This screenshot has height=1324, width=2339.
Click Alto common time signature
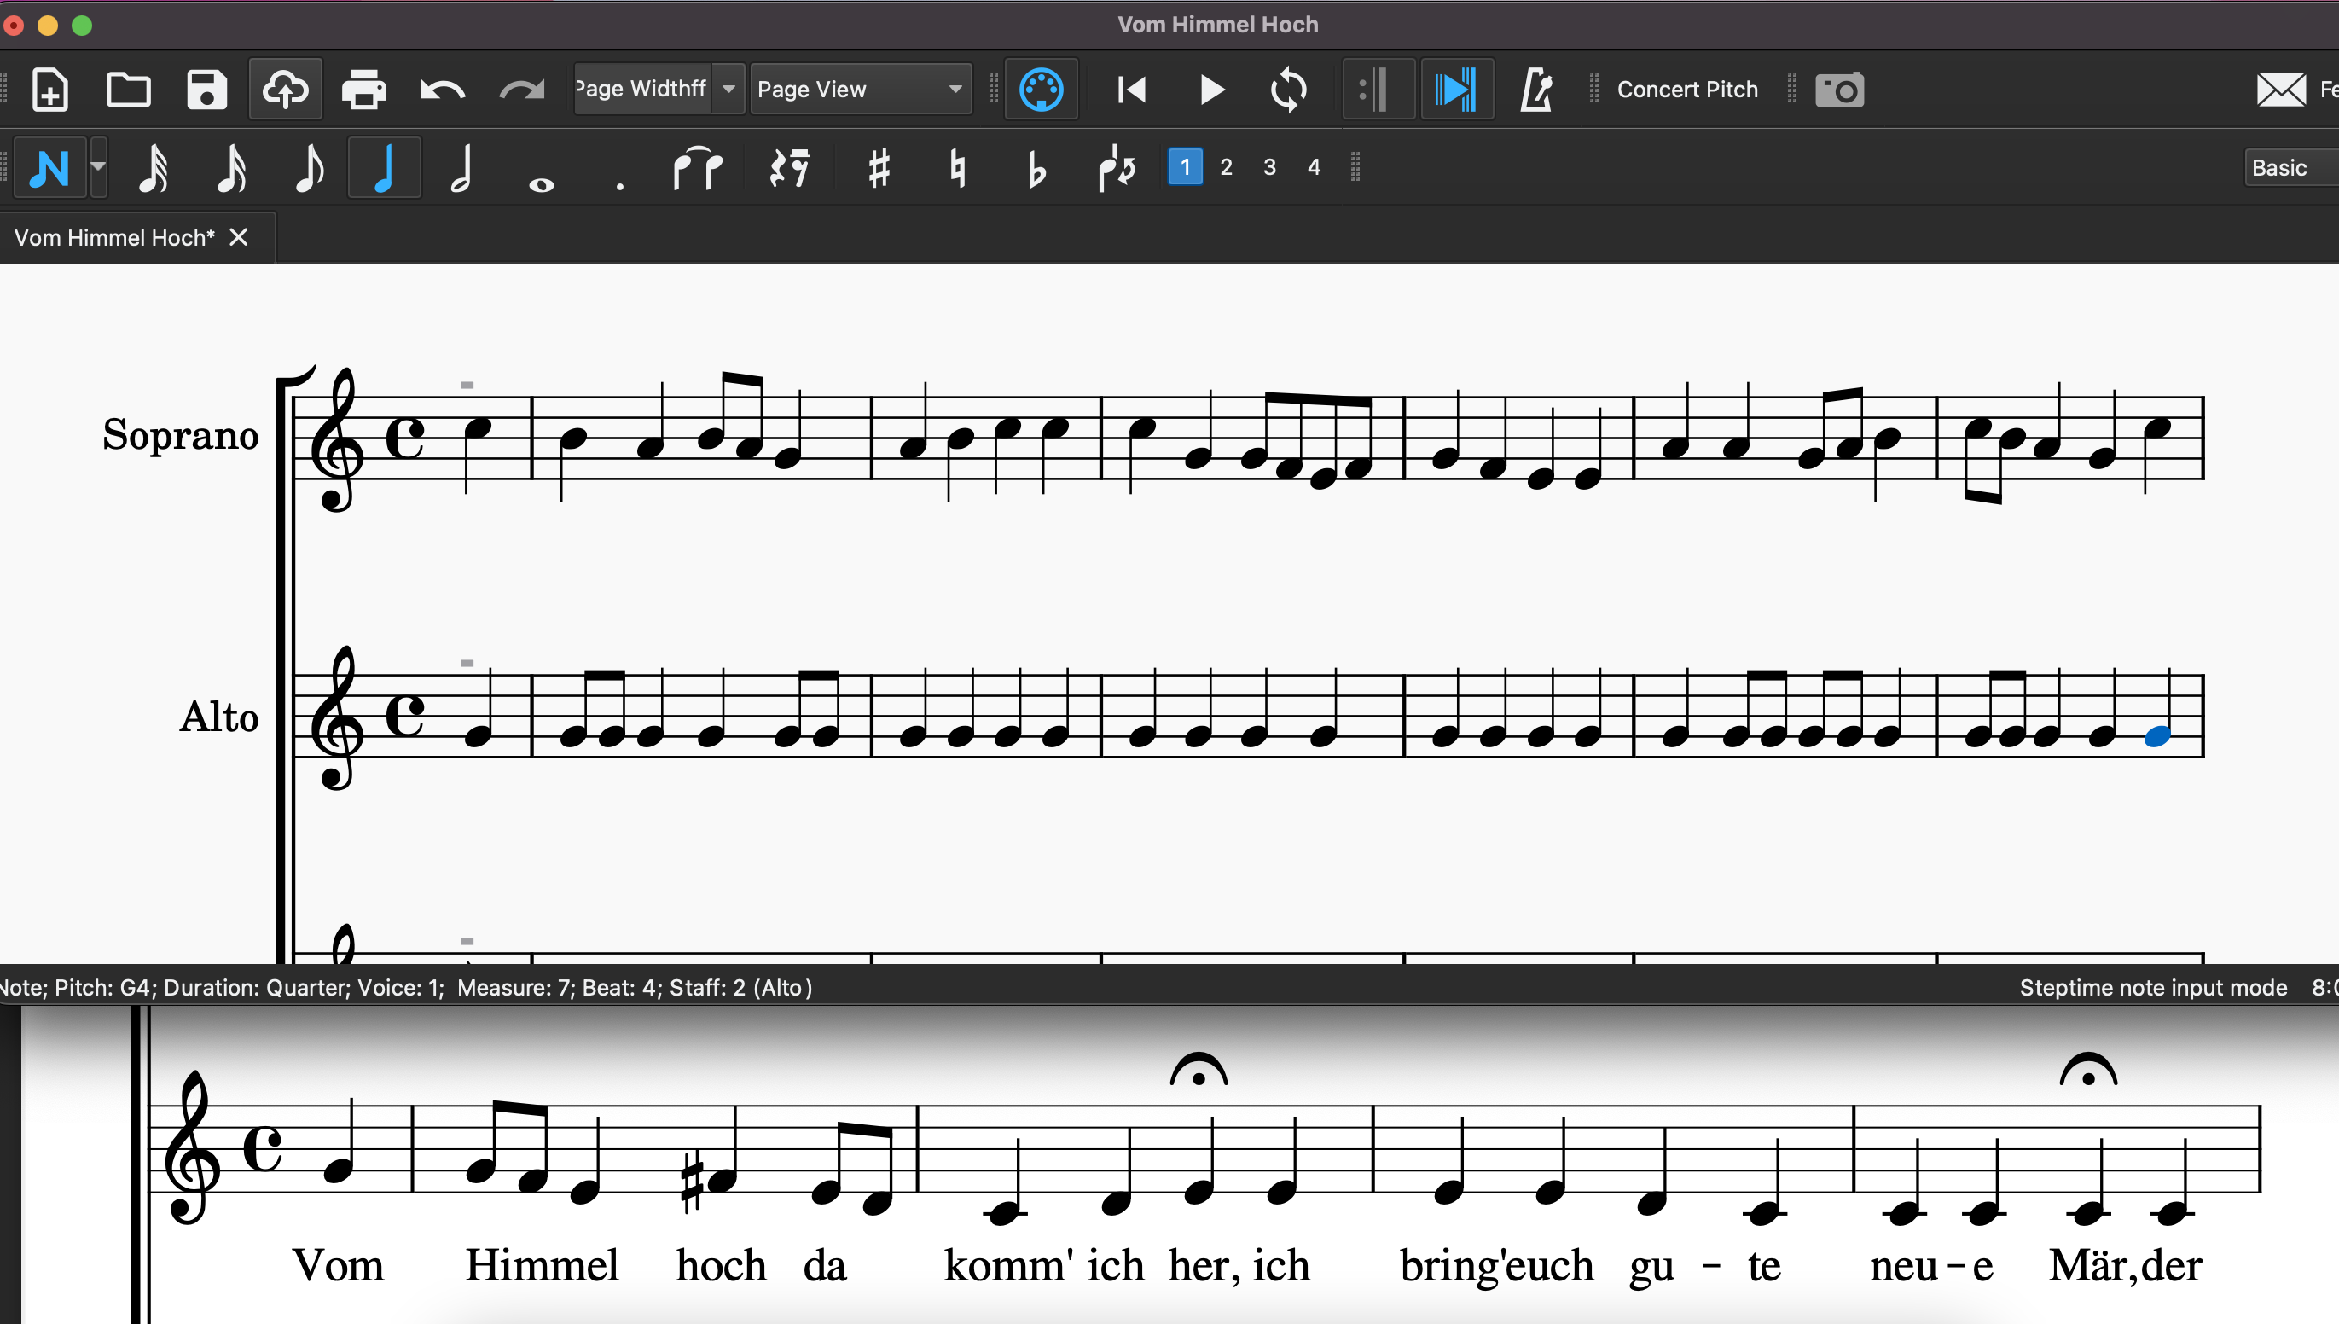(404, 715)
